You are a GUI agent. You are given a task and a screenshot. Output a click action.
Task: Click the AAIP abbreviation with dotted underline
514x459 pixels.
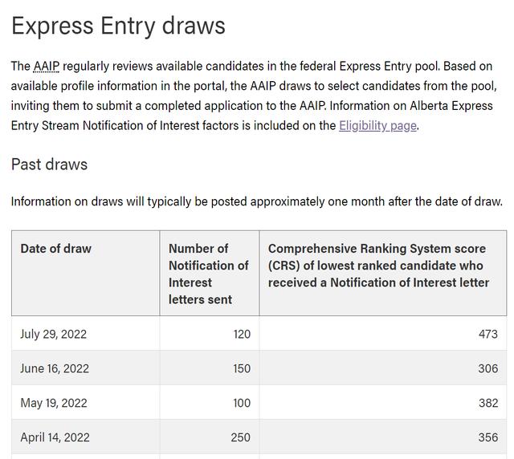pos(47,66)
